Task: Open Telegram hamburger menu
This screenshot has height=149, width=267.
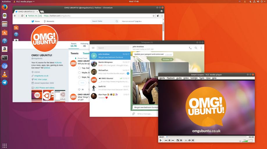Action: [x=93, y=48]
